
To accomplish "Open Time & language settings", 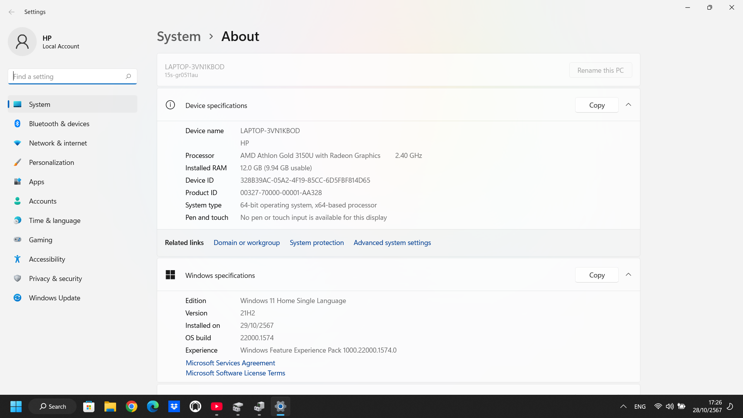I will pos(72,220).
